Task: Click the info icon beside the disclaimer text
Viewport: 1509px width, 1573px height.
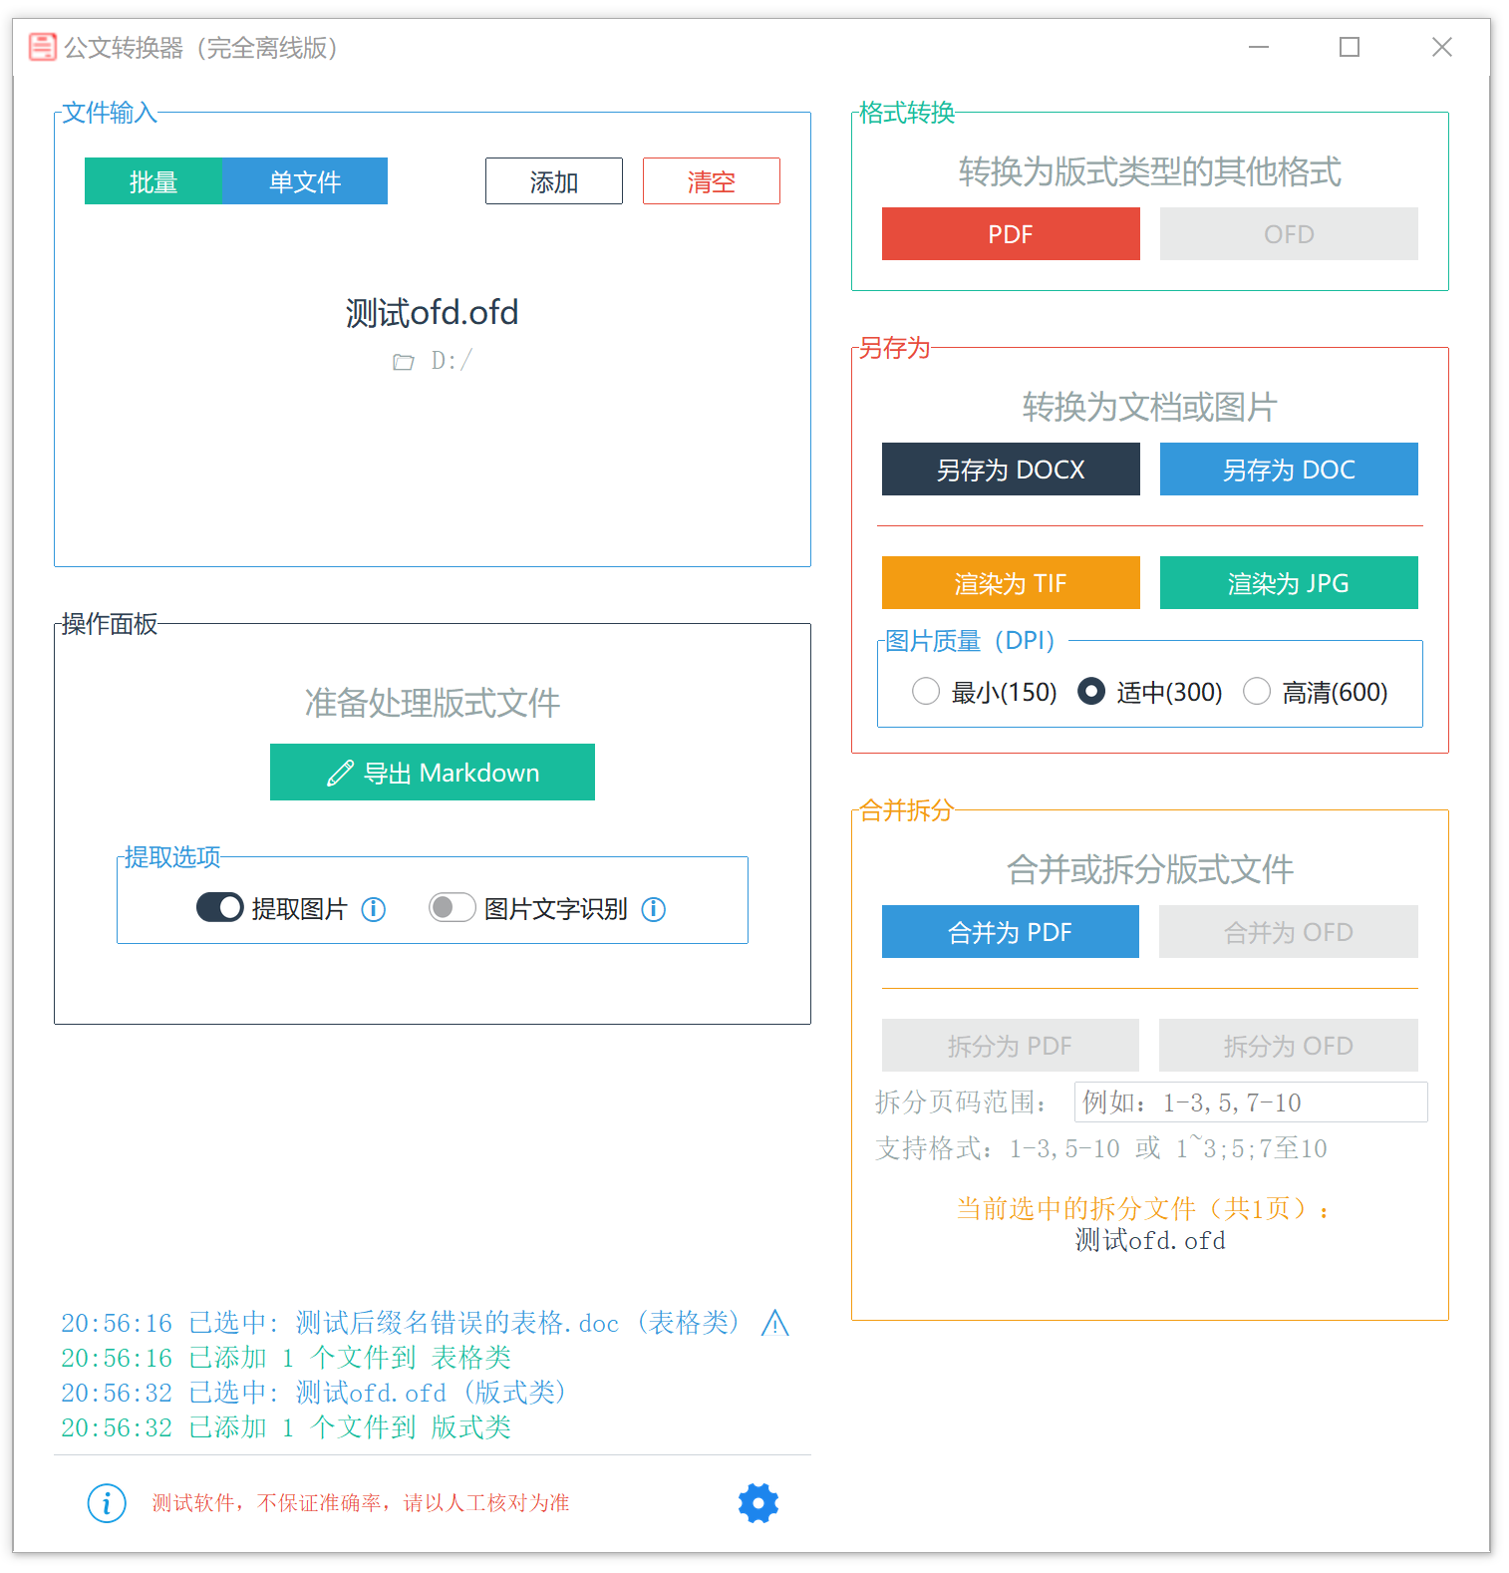Action: (x=107, y=1502)
